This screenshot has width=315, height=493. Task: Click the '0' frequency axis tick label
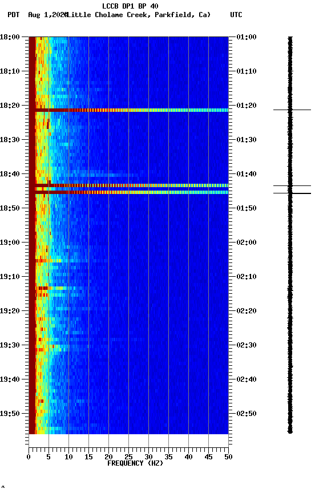(x=29, y=457)
